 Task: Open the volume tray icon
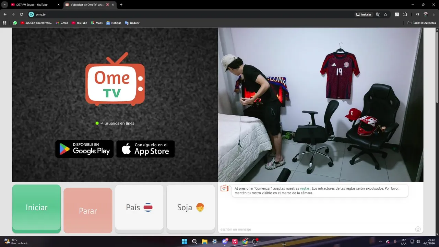pyautogui.click(x=418, y=242)
